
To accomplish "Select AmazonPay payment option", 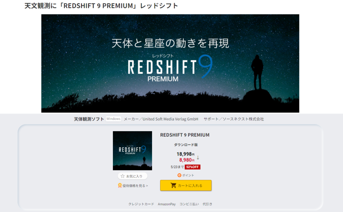I will 167,204.
